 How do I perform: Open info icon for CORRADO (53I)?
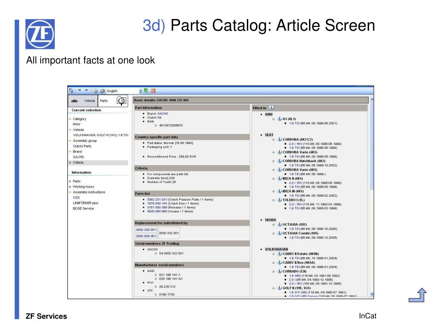click(x=279, y=271)
